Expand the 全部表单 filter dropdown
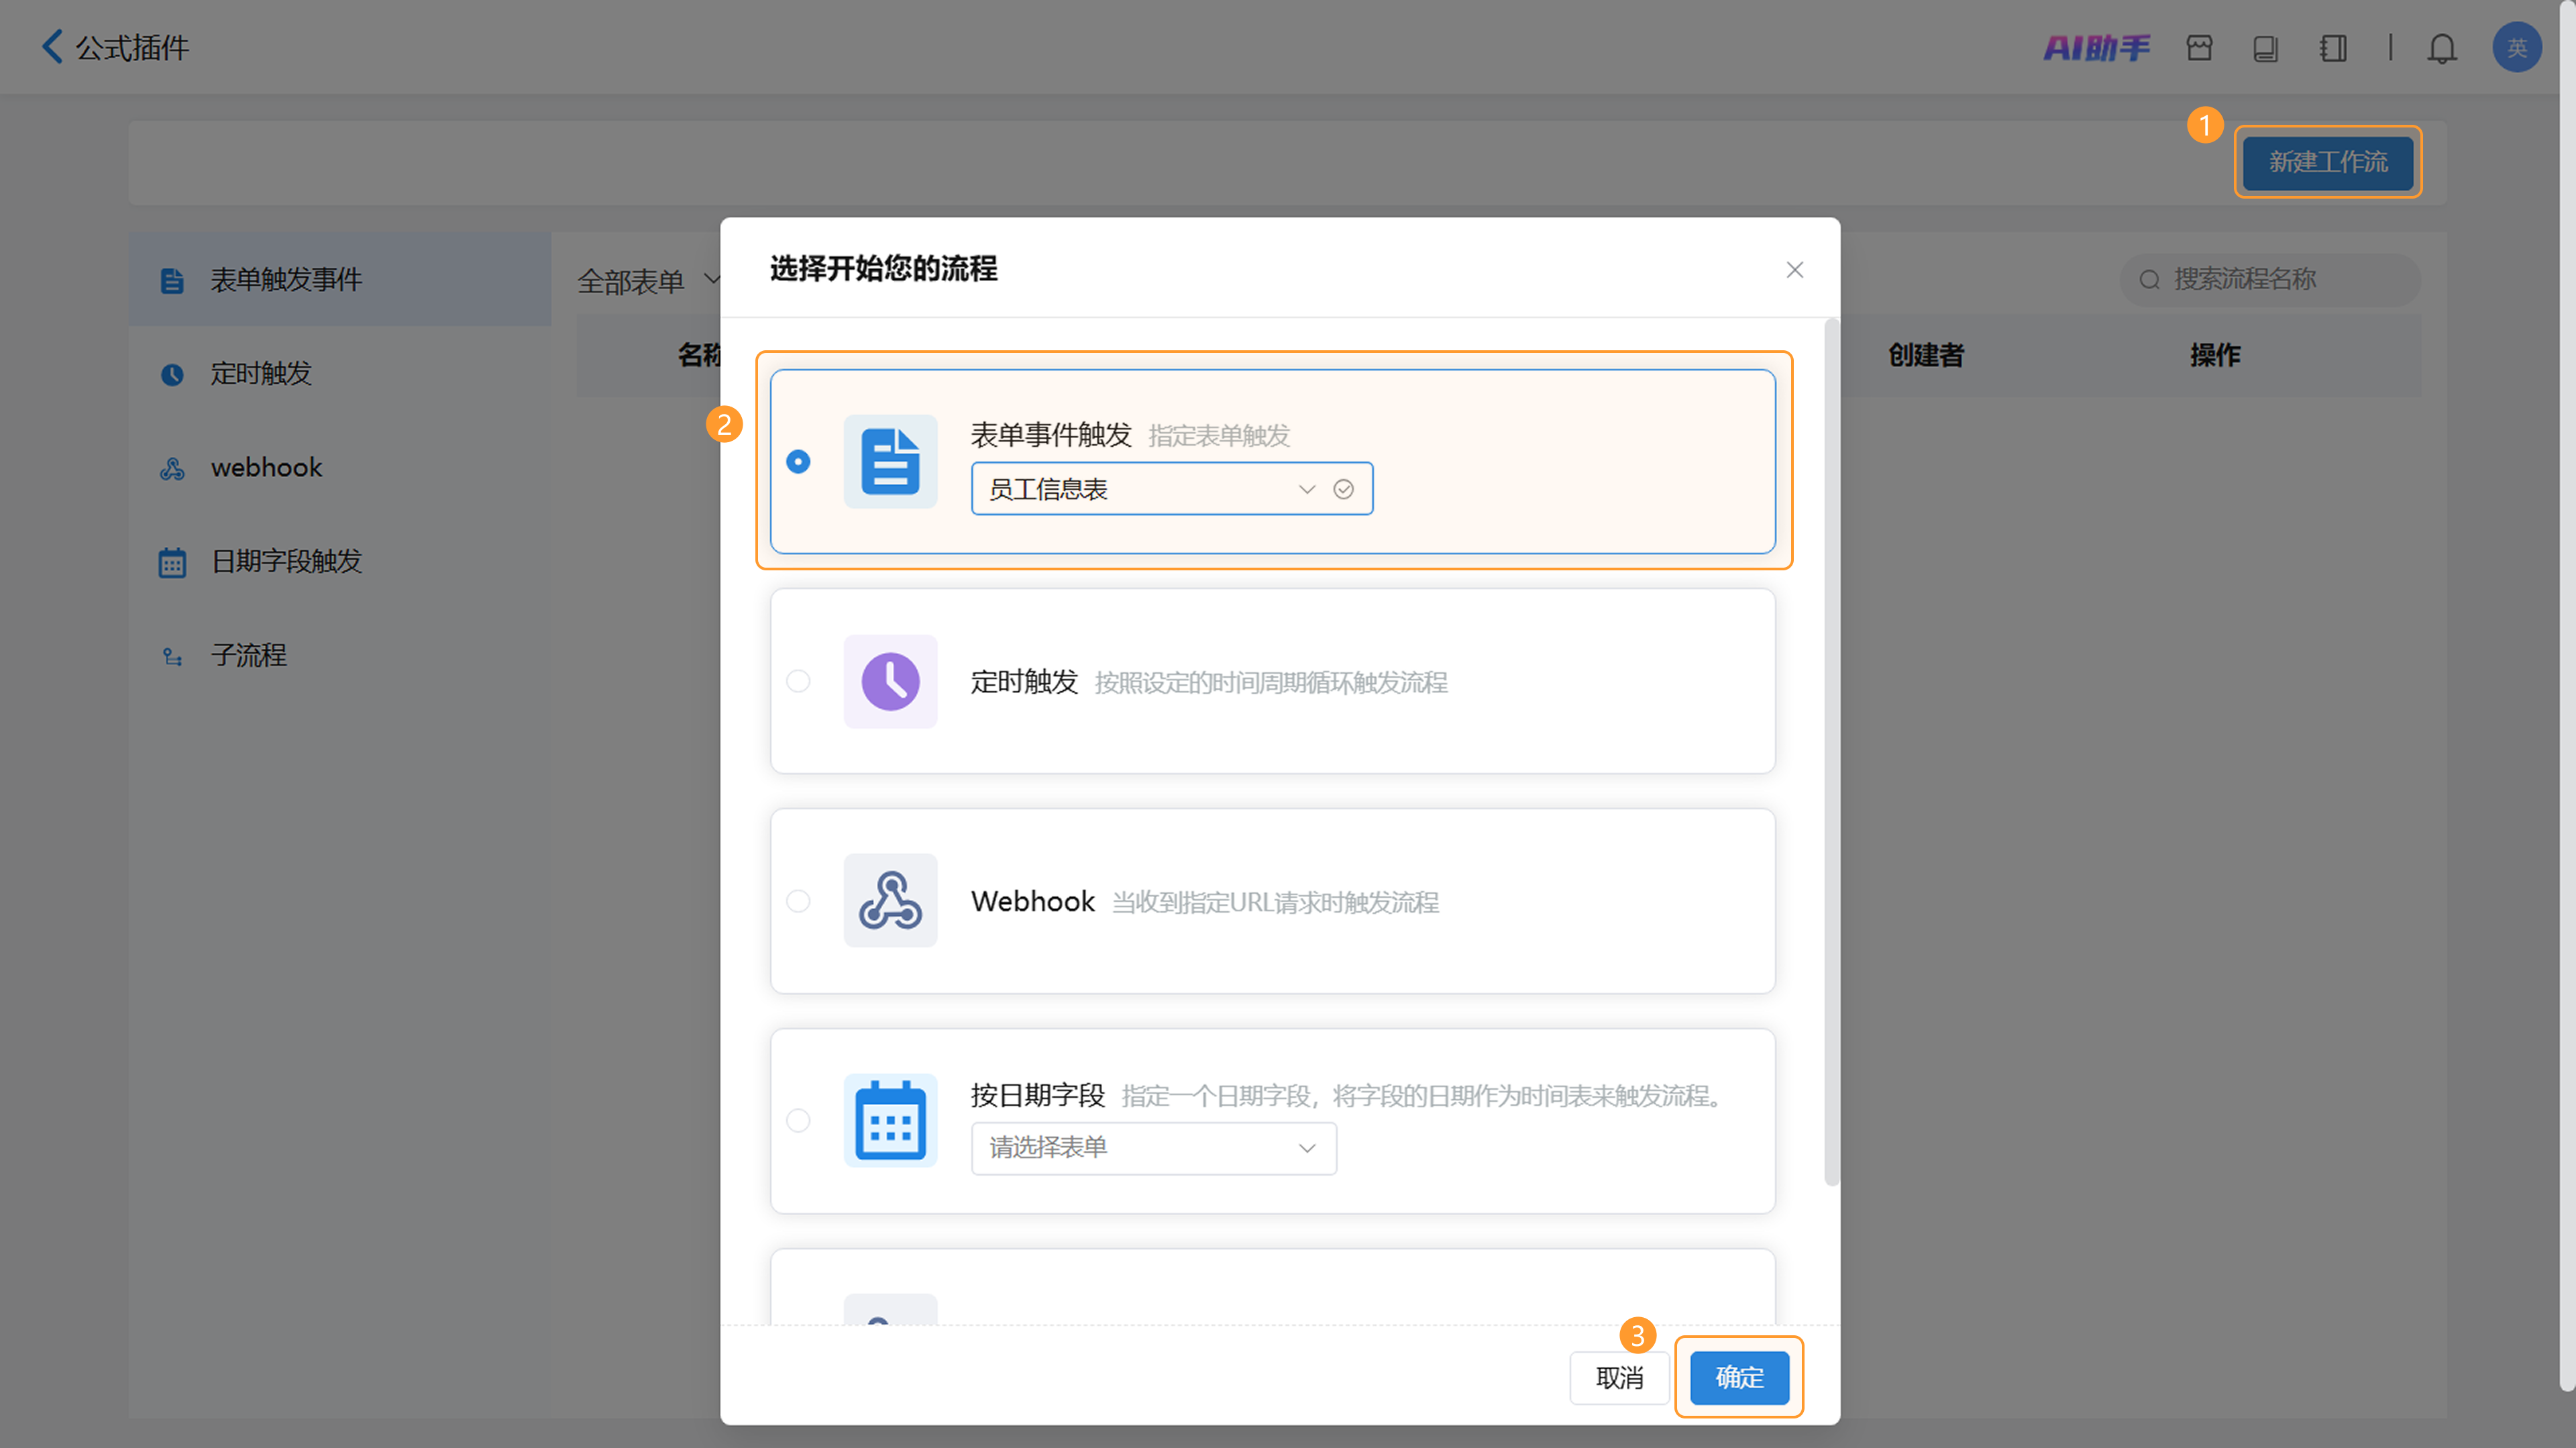The height and width of the screenshot is (1448, 2576). 649,280
